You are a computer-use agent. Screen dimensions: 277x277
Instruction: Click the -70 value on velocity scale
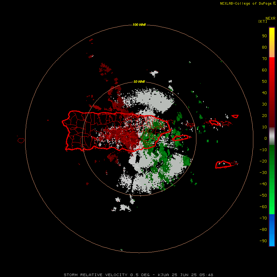coord(263,218)
